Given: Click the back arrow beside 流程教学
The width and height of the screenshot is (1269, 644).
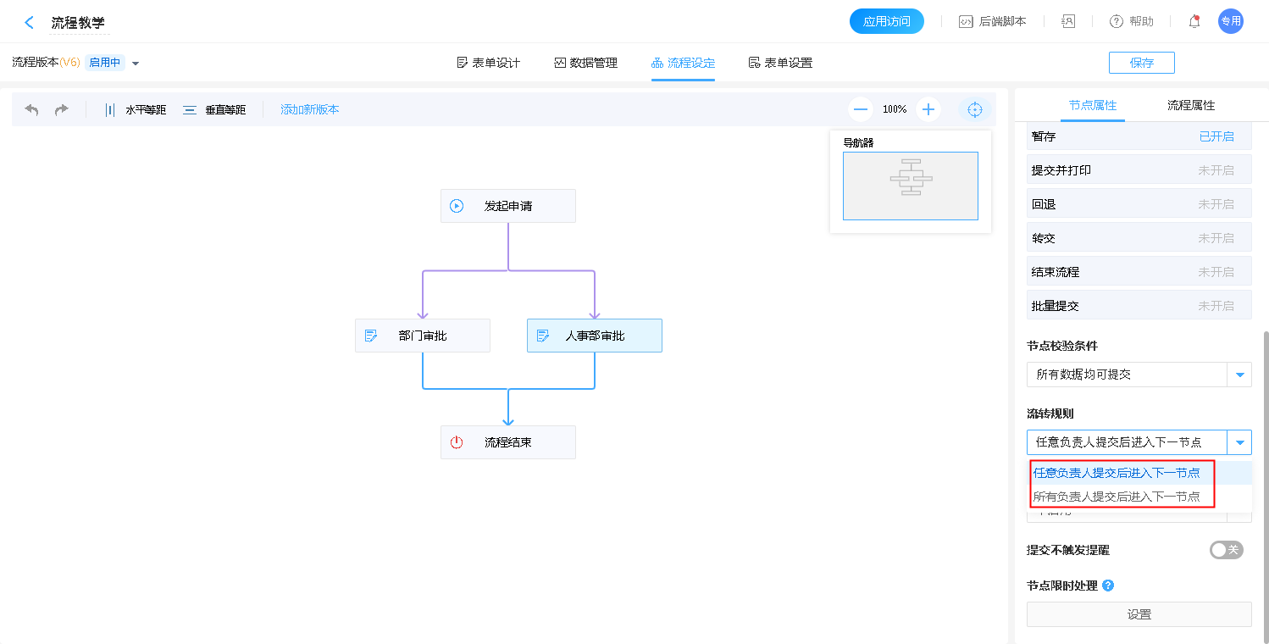Looking at the screenshot, I should coord(30,23).
